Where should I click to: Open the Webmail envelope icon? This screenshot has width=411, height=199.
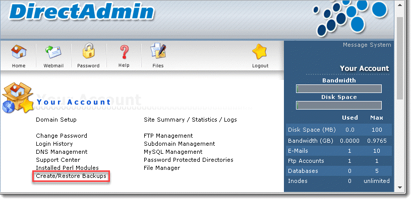(53, 52)
